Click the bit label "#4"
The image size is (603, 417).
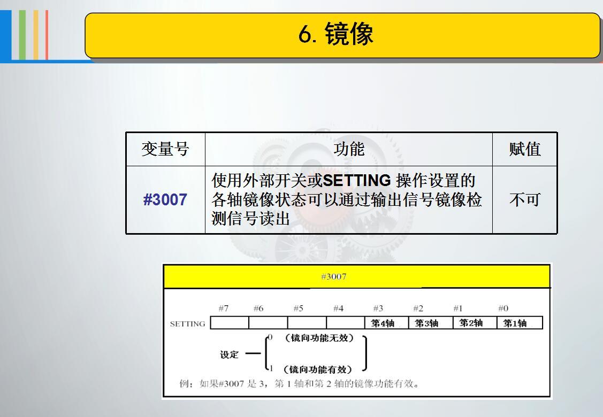coord(338,308)
